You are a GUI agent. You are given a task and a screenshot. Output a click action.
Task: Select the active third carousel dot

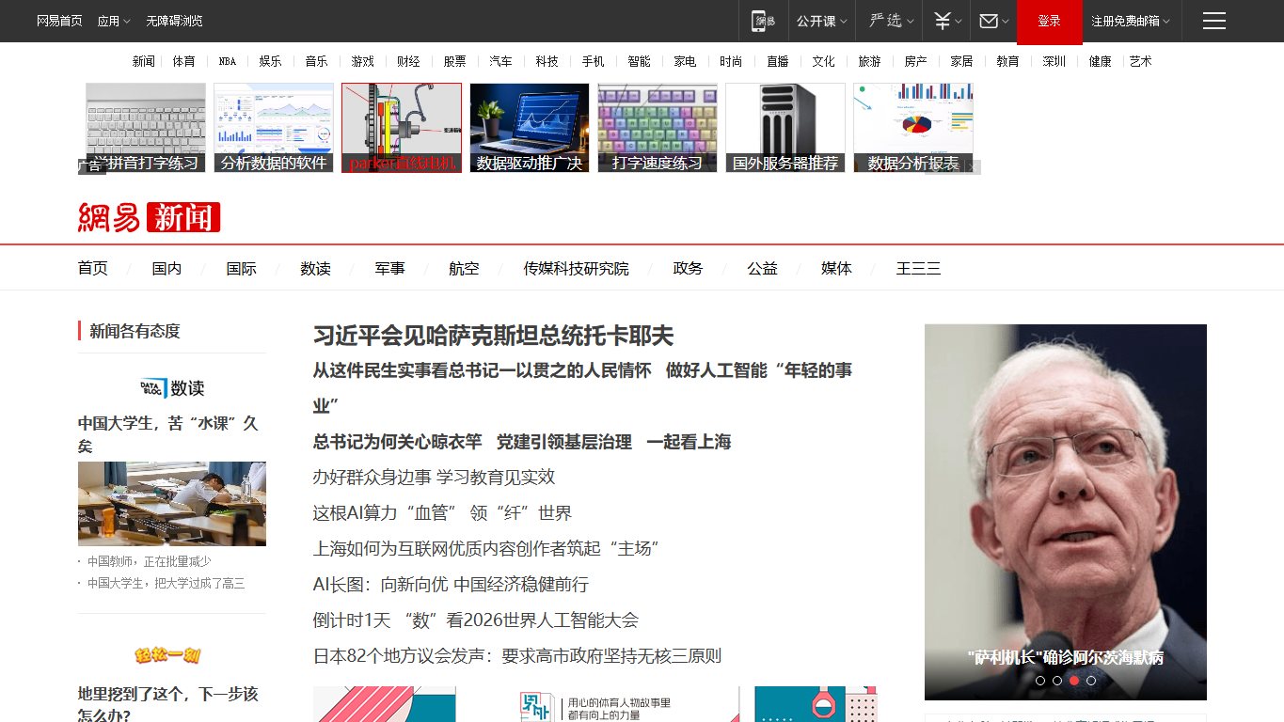[x=1074, y=680]
